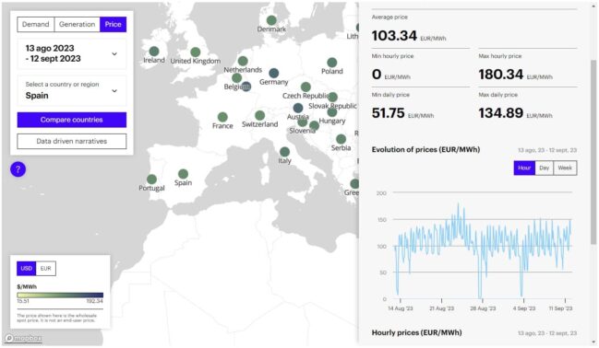Viewport: 599px width, 348px height.
Task: Click the min daily price 51.75
Action: (x=389, y=113)
